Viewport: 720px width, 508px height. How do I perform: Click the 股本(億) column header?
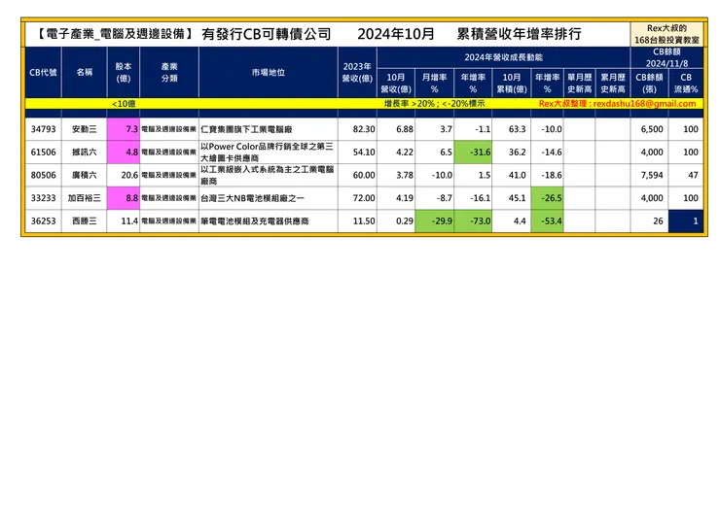click(x=123, y=72)
